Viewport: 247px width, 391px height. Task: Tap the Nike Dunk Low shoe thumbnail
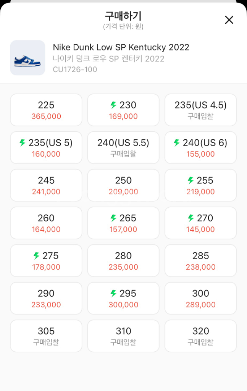tap(27, 58)
